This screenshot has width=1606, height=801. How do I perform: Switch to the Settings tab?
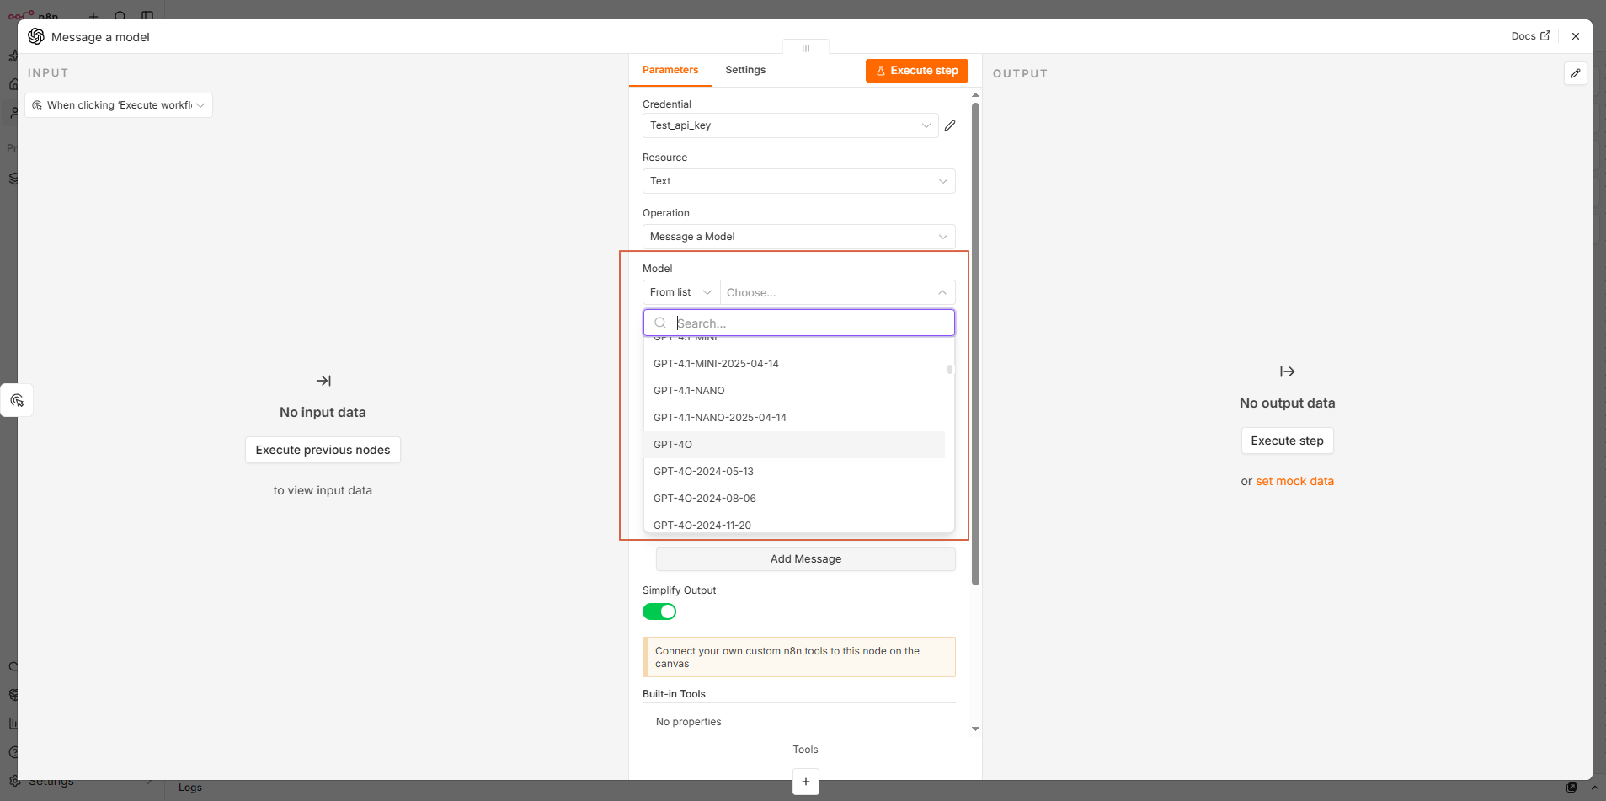pyautogui.click(x=745, y=70)
